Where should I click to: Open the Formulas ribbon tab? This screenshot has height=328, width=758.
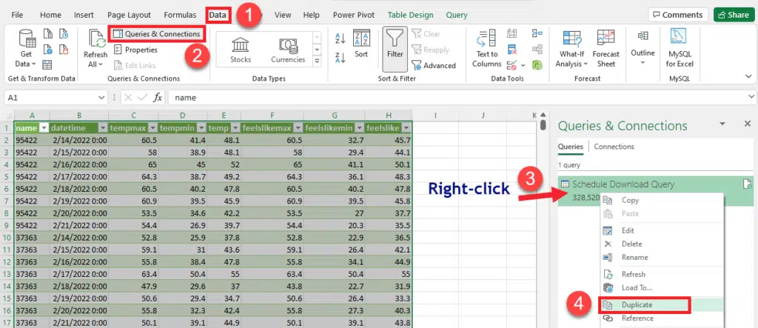click(x=180, y=15)
